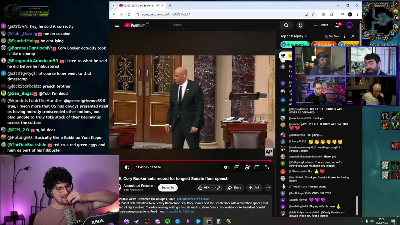Image resolution: width=400 pixels, height=225 pixels.
Task: Open a new Chrome tab
Action: pos(170,5)
